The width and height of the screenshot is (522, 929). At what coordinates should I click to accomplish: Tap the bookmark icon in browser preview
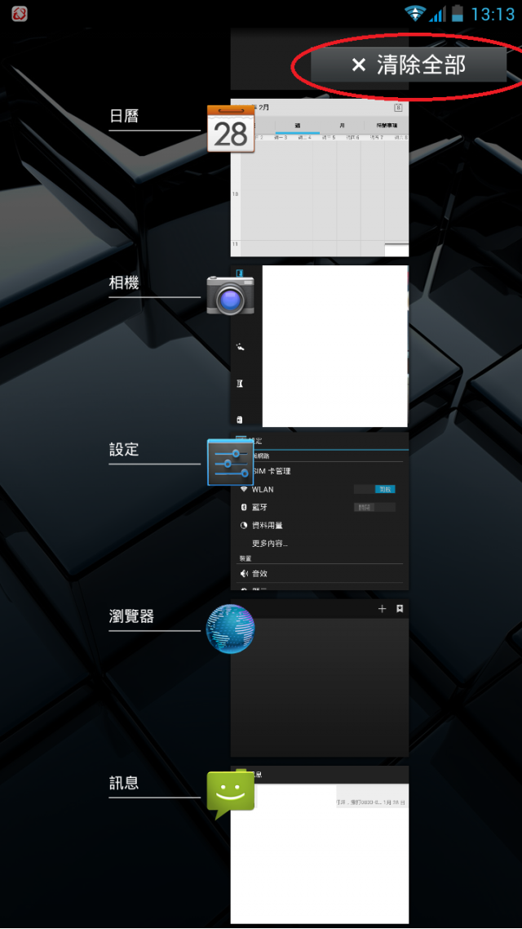click(400, 608)
